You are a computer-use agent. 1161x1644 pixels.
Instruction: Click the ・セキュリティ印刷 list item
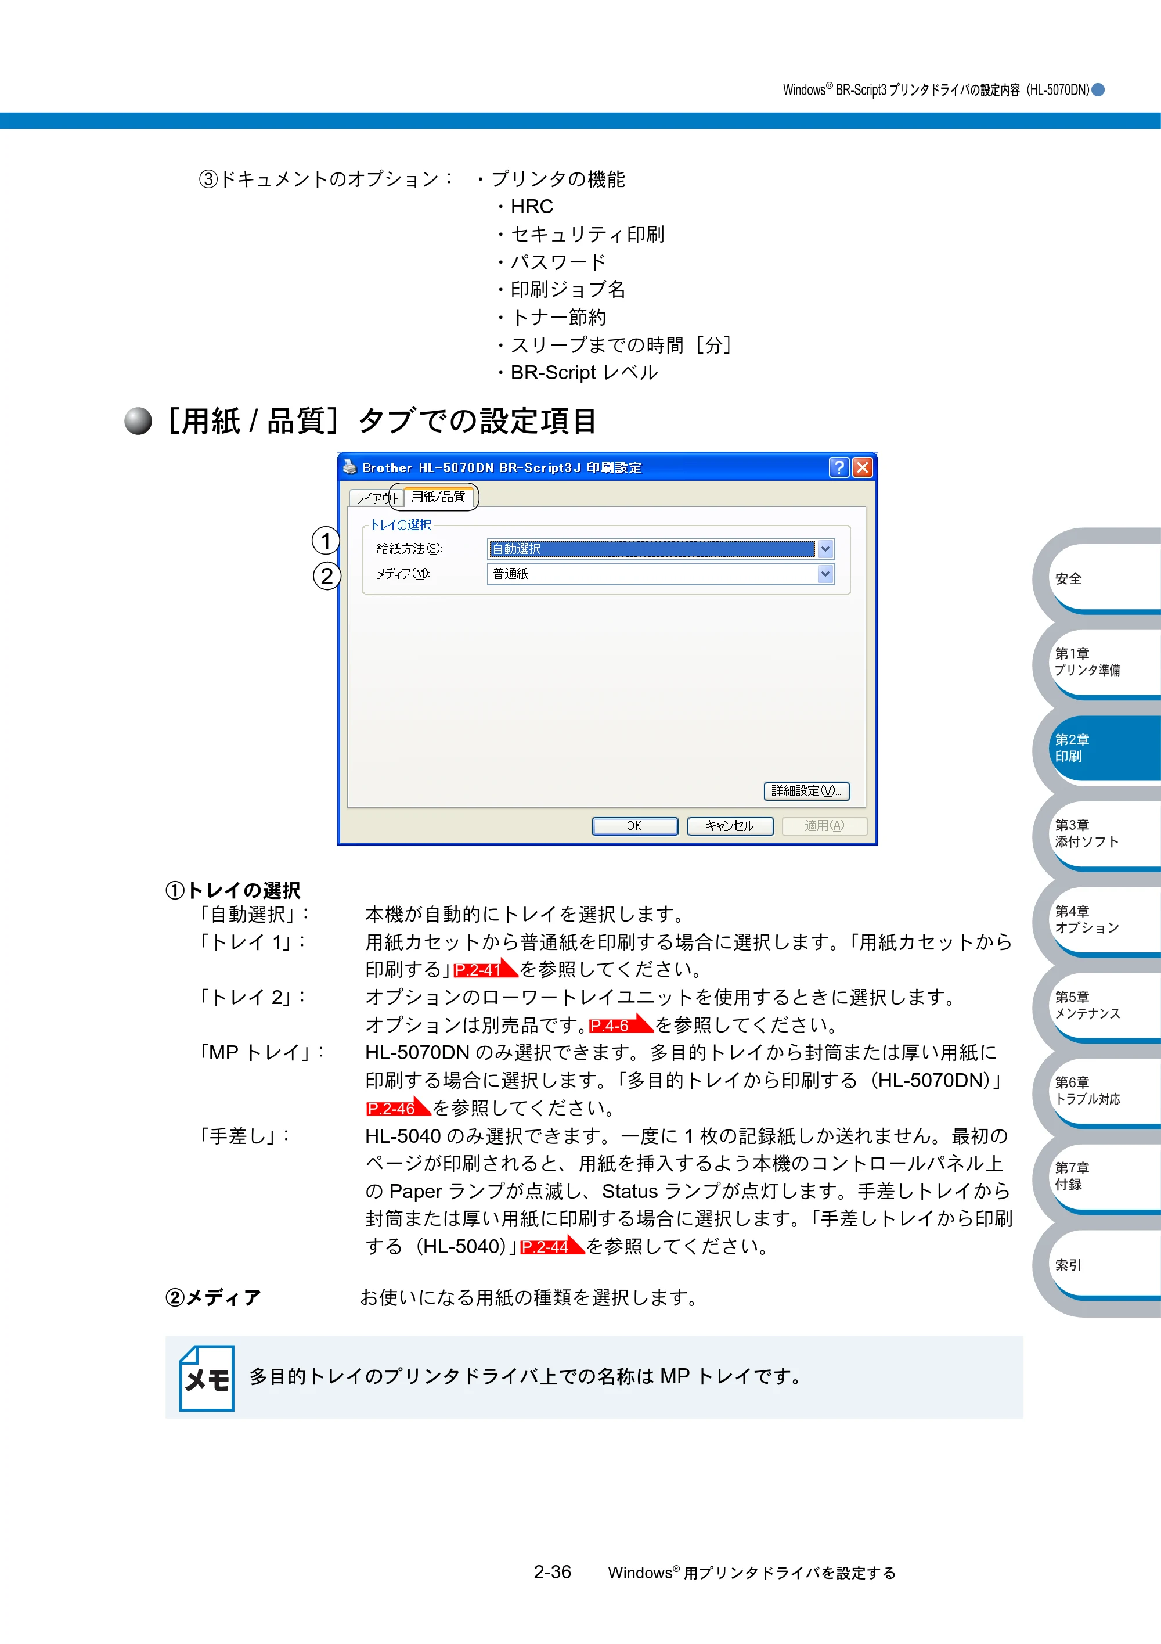click(580, 234)
